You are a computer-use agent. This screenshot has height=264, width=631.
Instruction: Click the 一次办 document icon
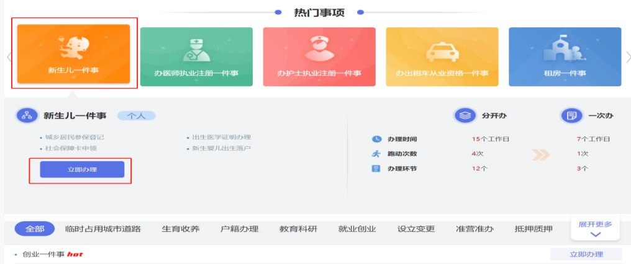point(570,116)
